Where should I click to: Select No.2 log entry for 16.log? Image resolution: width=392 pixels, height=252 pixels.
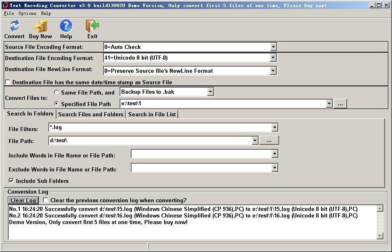point(183,215)
